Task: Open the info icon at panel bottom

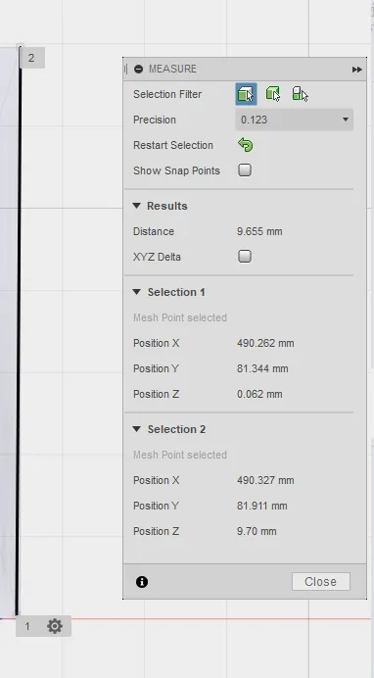Action: click(x=142, y=582)
